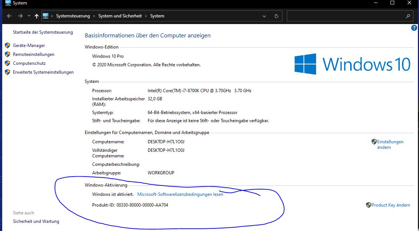Click the WORKGROUP value
Viewport: 419px width, 231px height.
click(161, 173)
